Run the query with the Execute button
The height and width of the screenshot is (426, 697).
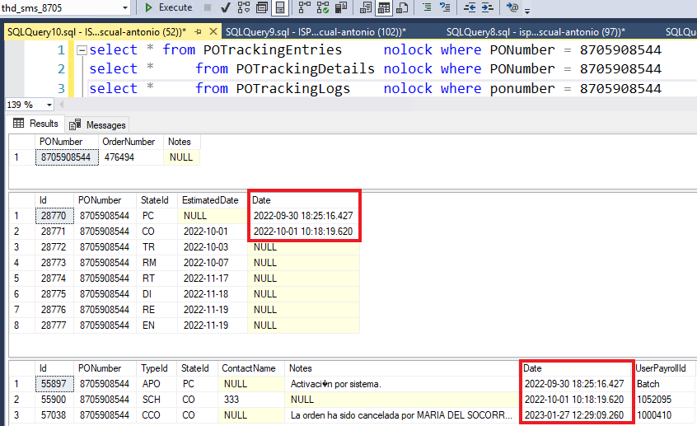(168, 7)
